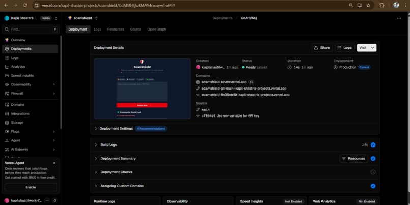
Task: Switch to the Deployment tab
Action: click(x=78, y=30)
